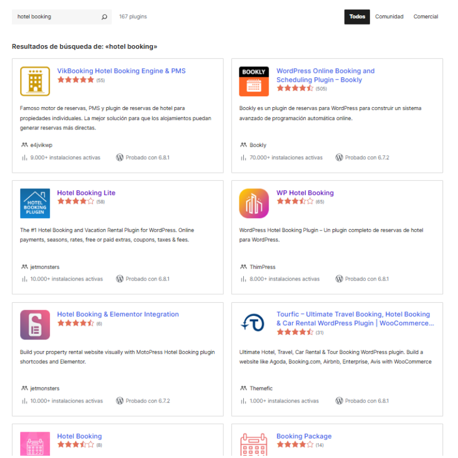Image resolution: width=458 pixels, height=458 pixels.
Task: Click the star rating of WP Hotel Booking
Action: [295, 202]
